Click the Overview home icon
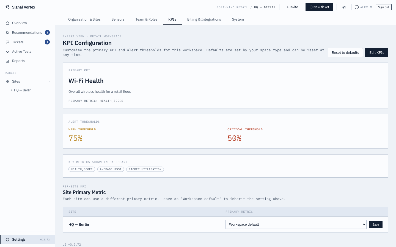Image resolution: width=396 pixels, height=247 pixels. (x=7, y=23)
